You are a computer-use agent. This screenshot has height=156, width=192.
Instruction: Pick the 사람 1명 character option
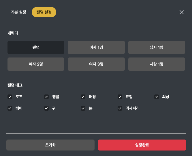(x=157, y=64)
